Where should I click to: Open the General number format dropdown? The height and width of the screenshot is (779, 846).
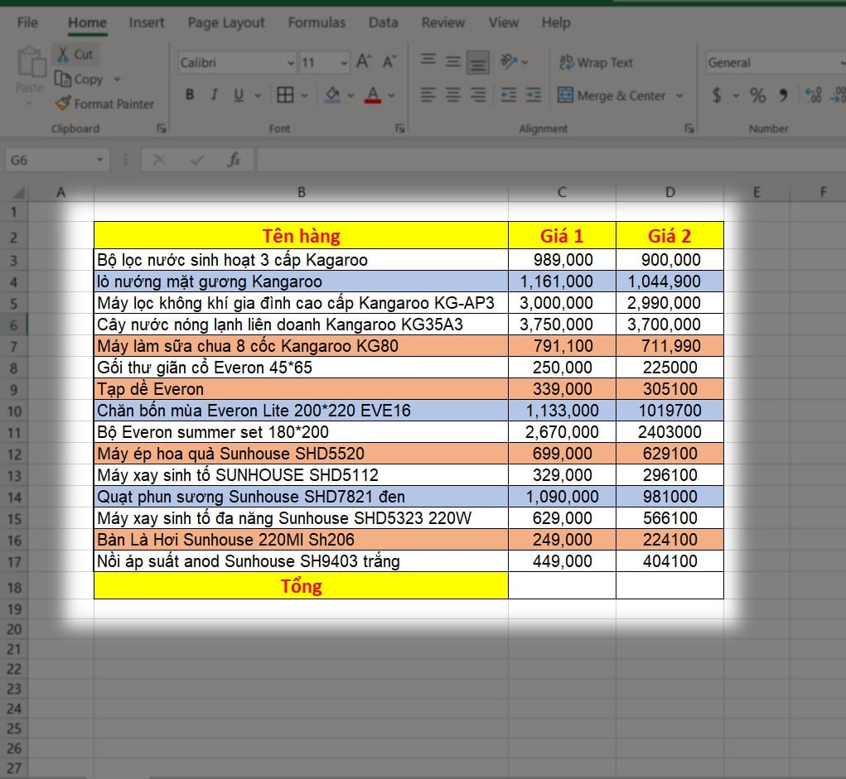(x=771, y=63)
